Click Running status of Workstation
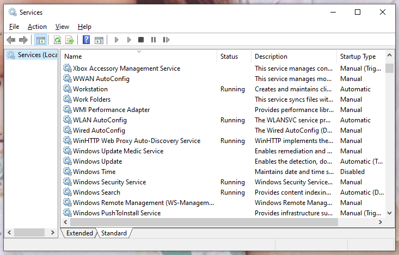 [232, 89]
